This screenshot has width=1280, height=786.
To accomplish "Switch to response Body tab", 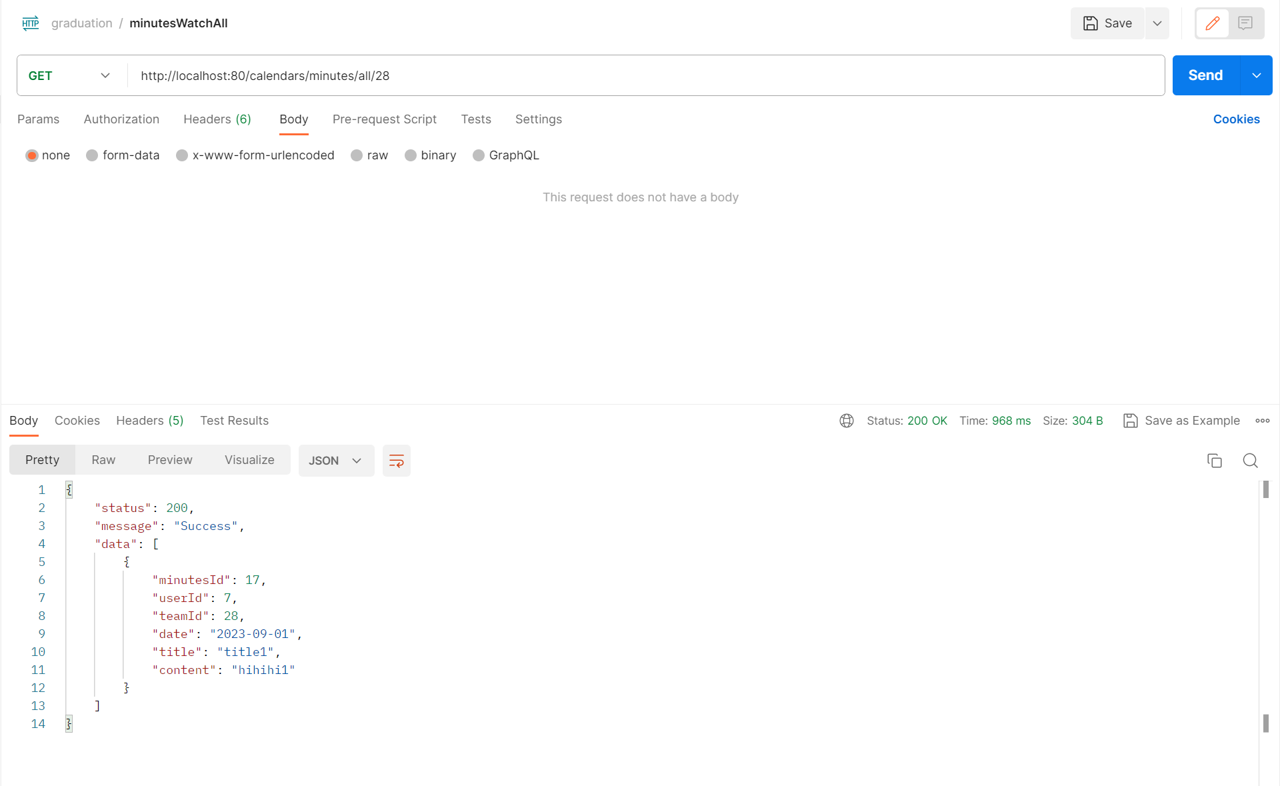I will point(23,421).
